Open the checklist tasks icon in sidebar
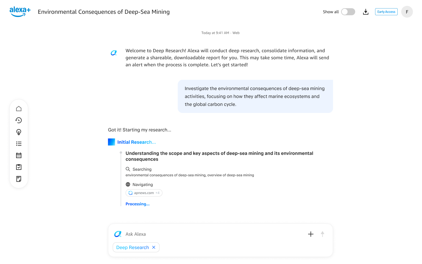This screenshot has height=264, width=422. [x=19, y=167]
